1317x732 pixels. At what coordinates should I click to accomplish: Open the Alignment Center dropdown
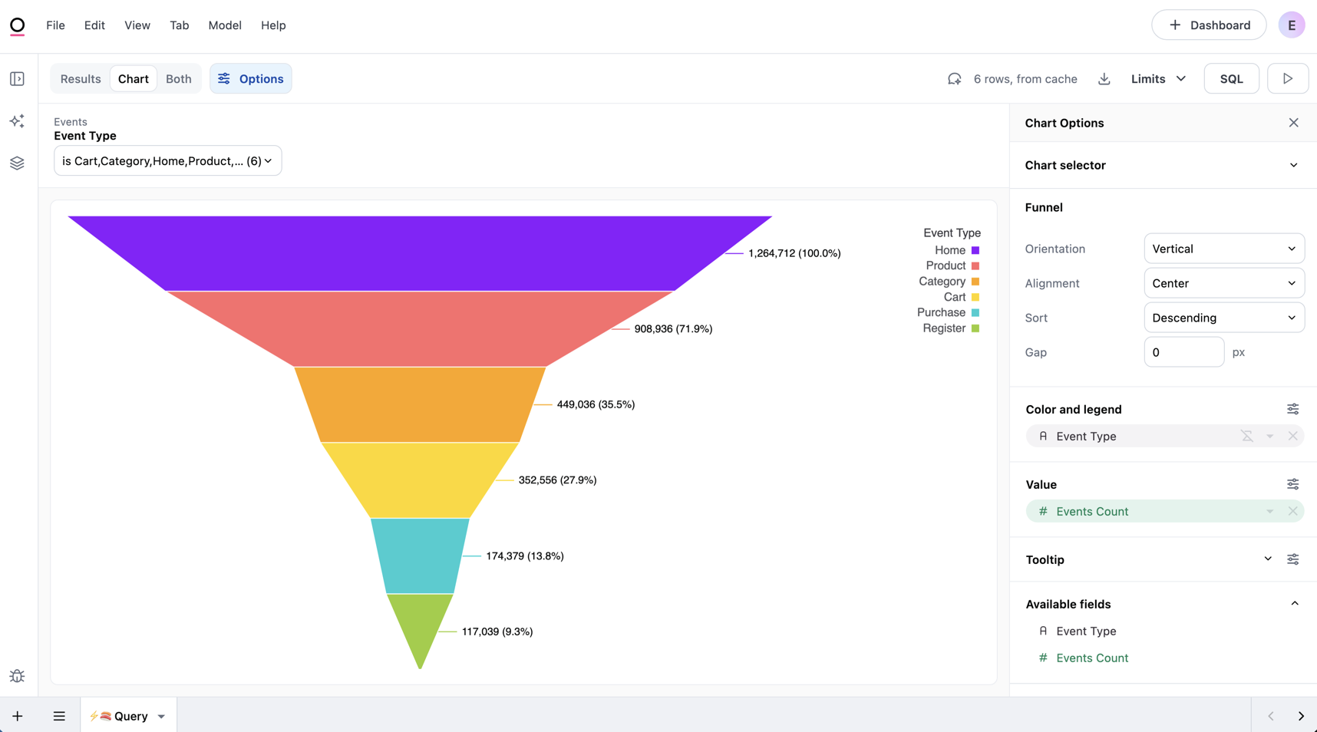click(1224, 283)
